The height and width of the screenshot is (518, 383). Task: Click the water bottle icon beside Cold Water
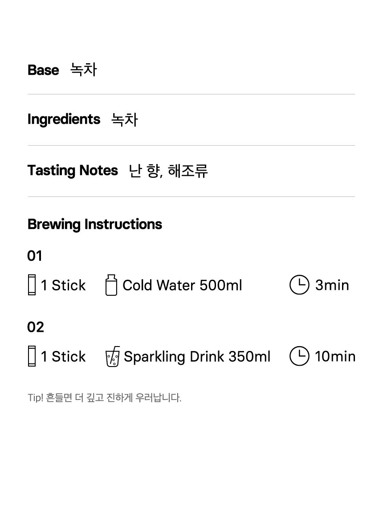(111, 285)
